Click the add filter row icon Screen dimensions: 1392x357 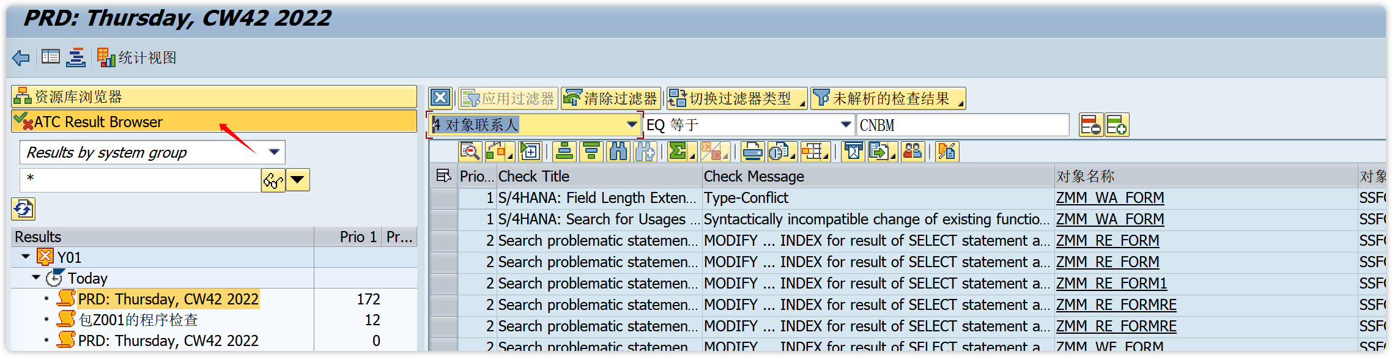click(1116, 125)
